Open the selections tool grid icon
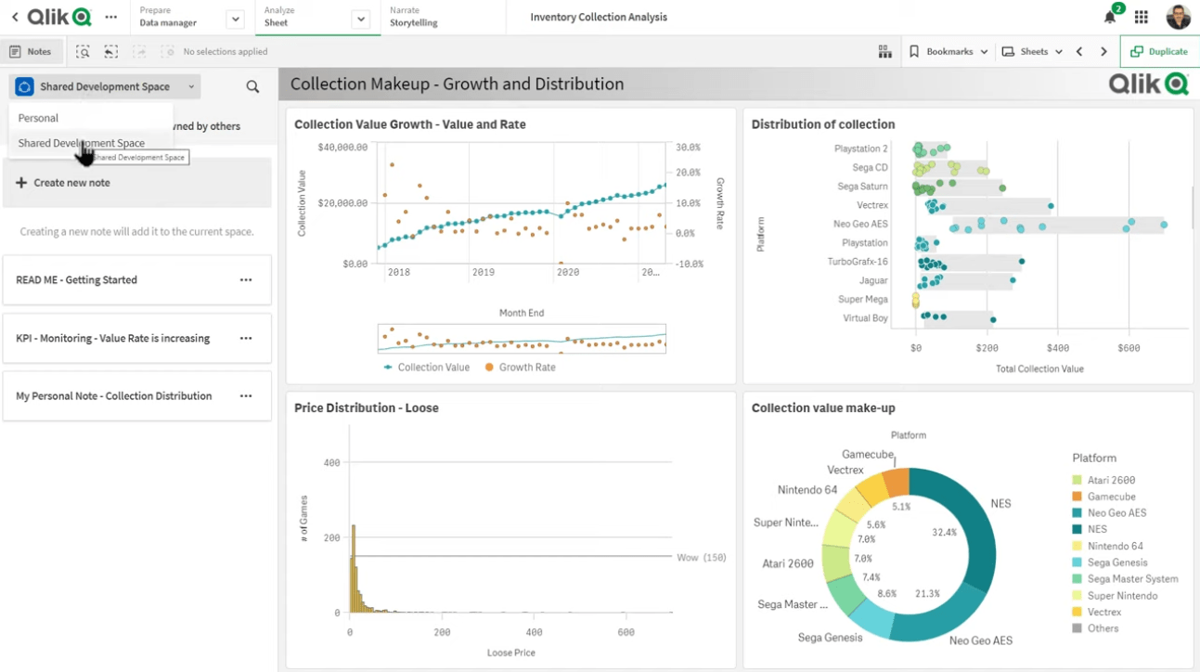This screenshot has height=672, width=1200. tap(885, 52)
